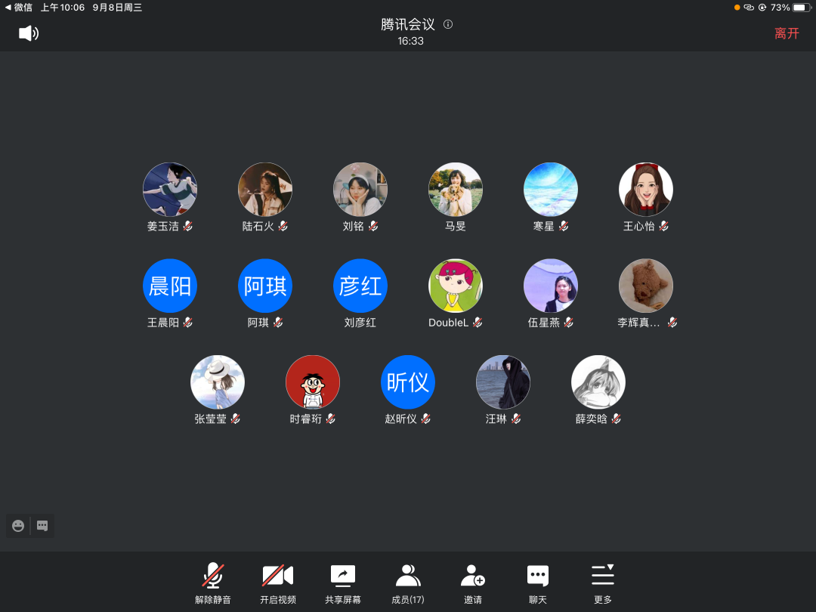The height and width of the screenshot is (612, 816).
Task: Tap the teddy bear avatar of 李辉真
Action: coord(646,286)
